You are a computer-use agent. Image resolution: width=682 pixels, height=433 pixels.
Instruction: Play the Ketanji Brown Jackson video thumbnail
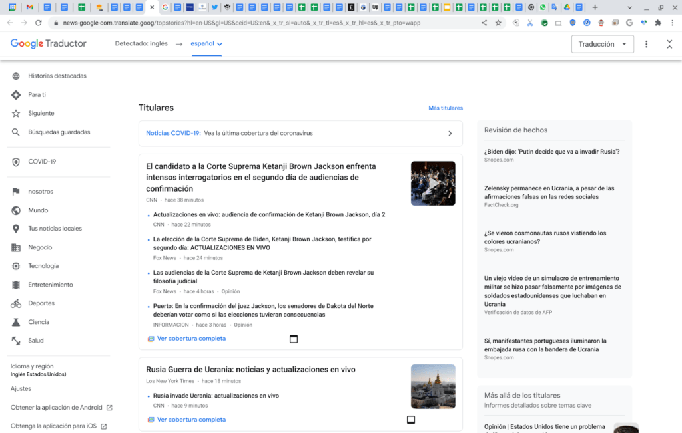pos(433,184)
